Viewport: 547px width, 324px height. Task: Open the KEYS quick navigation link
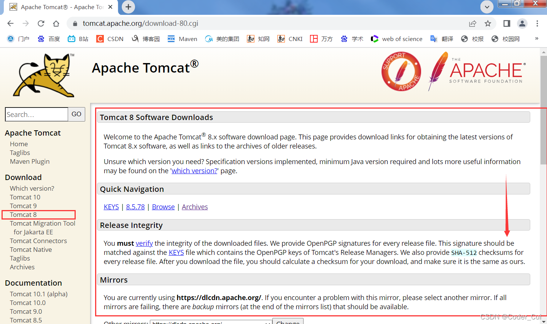click(111, 207)
